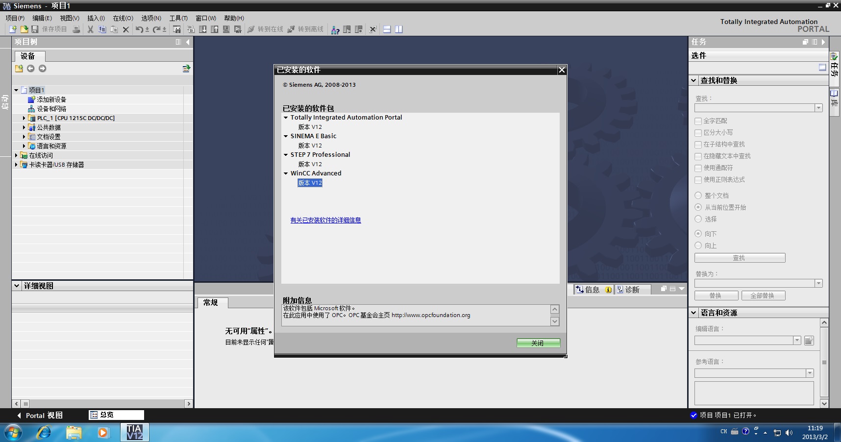This screenshot has height=442, width=841.
Task: Open the 查找 search field dropdown
Action: tap(818, 108)
